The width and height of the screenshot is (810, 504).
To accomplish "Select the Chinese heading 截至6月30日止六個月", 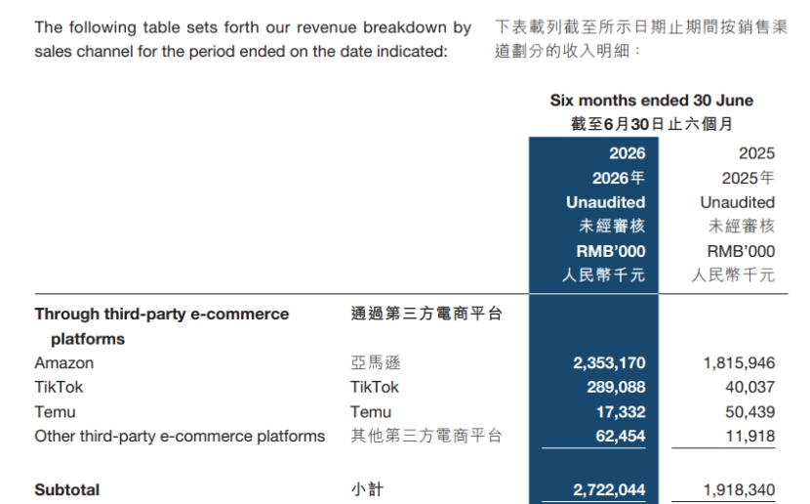I will [651, 124].
